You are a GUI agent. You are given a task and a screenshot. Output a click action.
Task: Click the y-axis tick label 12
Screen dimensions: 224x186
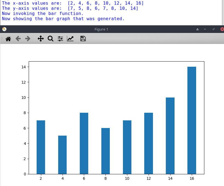[x=23, y=82]
